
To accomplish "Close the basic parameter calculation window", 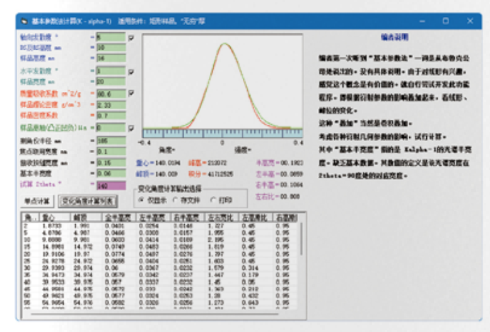I will [x=470, y=21].
